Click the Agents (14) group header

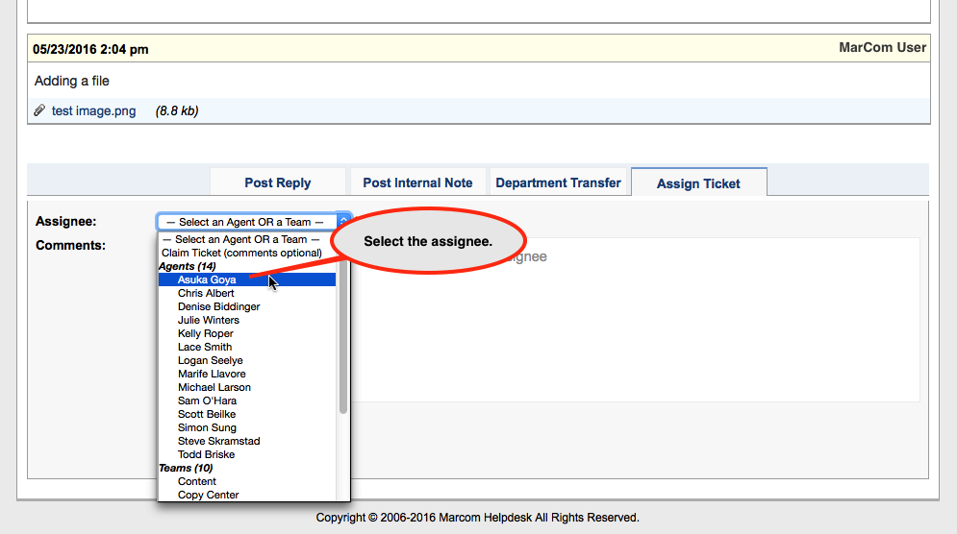(x=187, y=266)
